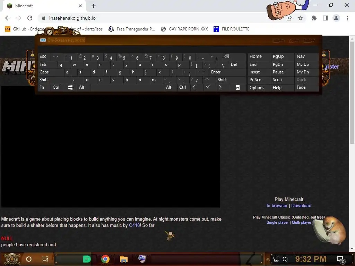Toggle the Fn key on the on-screen keyboard

coord(44,87)
